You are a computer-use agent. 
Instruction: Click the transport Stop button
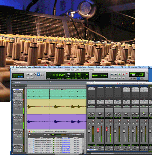click(x=116, y=74)
